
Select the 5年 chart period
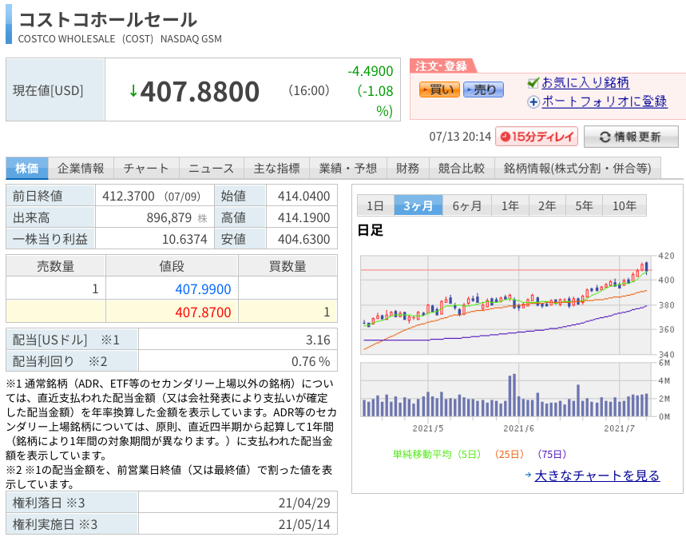pos(584,205)
